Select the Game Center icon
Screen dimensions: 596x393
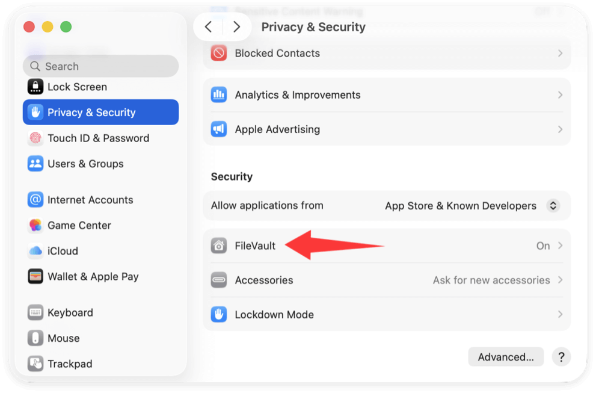coord(35,225)
